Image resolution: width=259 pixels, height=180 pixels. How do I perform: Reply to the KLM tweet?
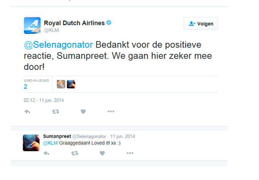tap(27, 112)
